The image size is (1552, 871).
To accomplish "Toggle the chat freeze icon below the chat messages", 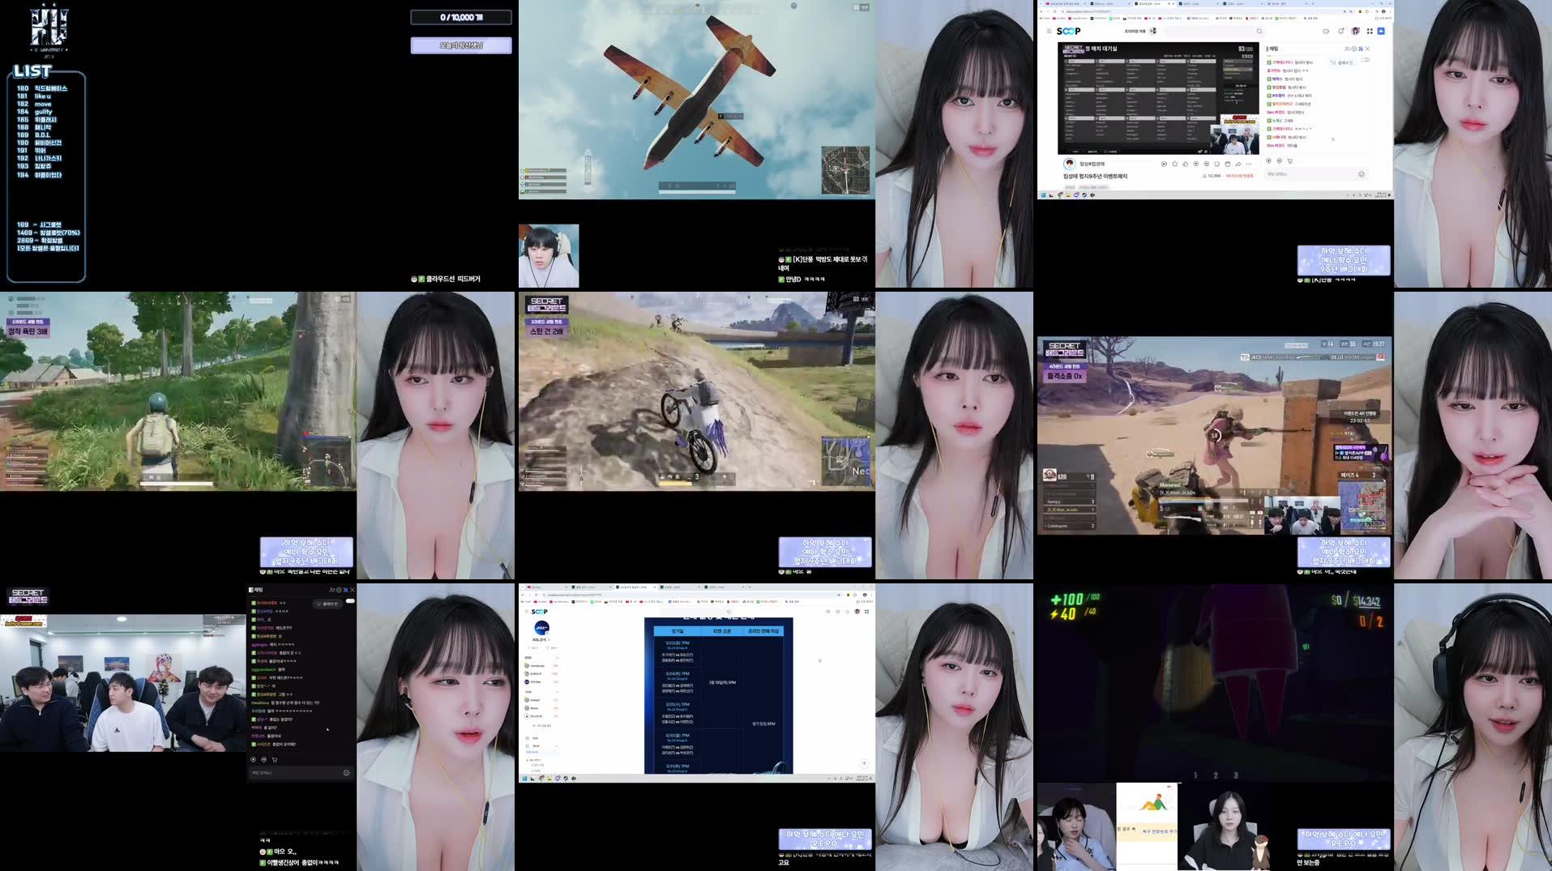I will click(1268, 161).
